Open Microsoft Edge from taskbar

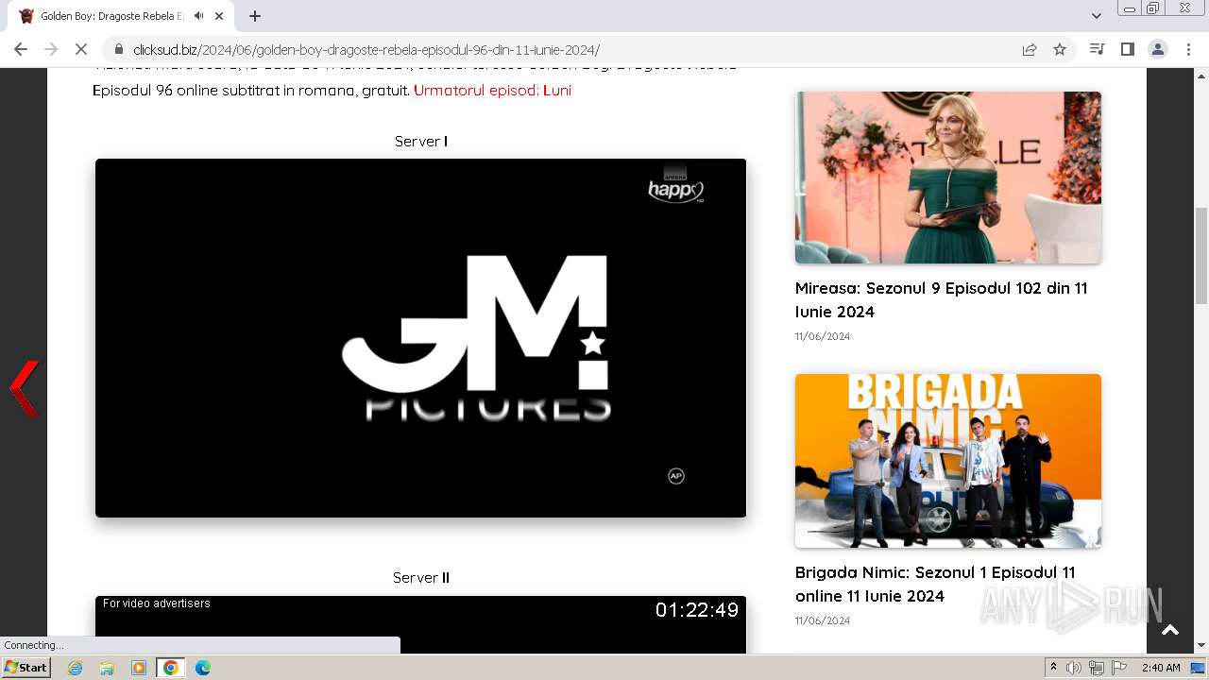tap(203, 668)
